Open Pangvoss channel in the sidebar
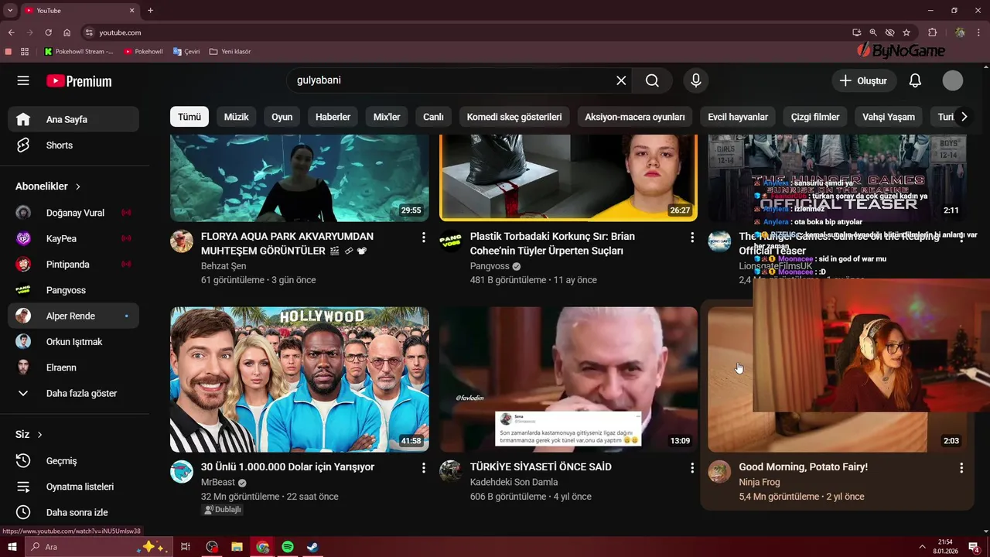 [73, 290]
